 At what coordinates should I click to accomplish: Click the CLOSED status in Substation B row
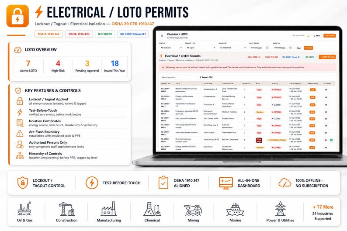click(x=276, y=105)
